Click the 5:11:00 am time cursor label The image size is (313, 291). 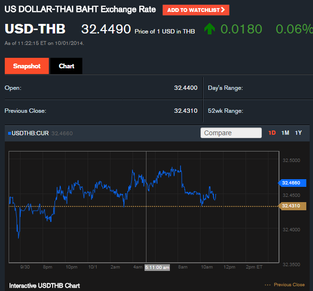(x=157, y=268)
